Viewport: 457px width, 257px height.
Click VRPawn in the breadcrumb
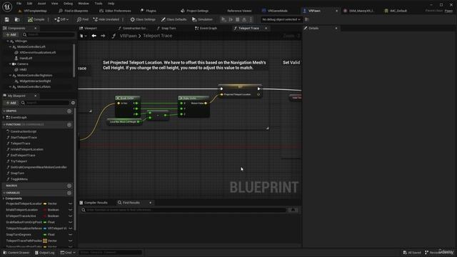129,36
